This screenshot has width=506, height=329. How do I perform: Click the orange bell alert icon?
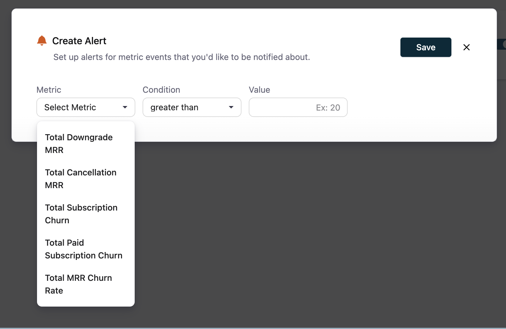point(42,41)
